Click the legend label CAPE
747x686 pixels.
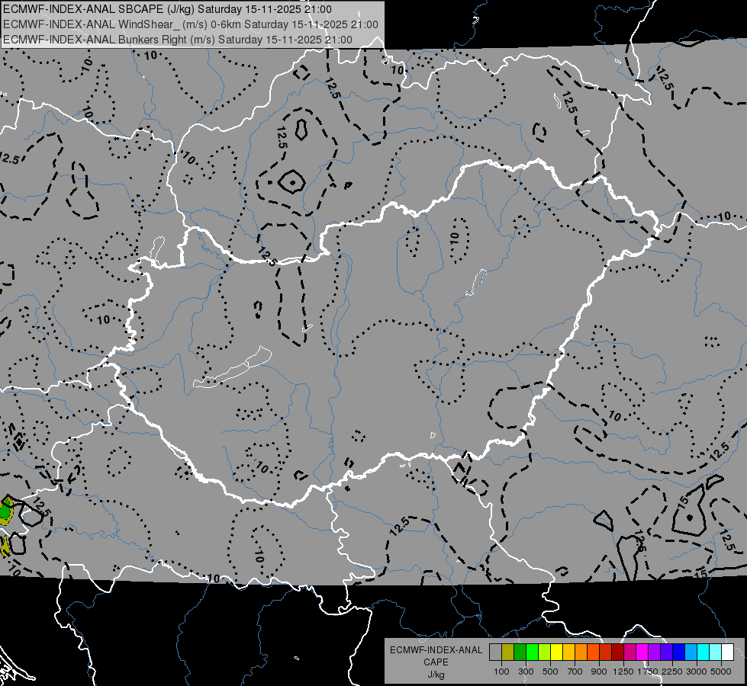(x=436, y=662)
